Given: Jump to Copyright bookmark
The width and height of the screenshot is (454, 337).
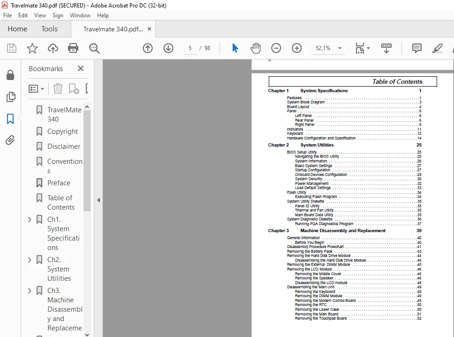Looking at the screenshot, I should click(x=62, y=132).
